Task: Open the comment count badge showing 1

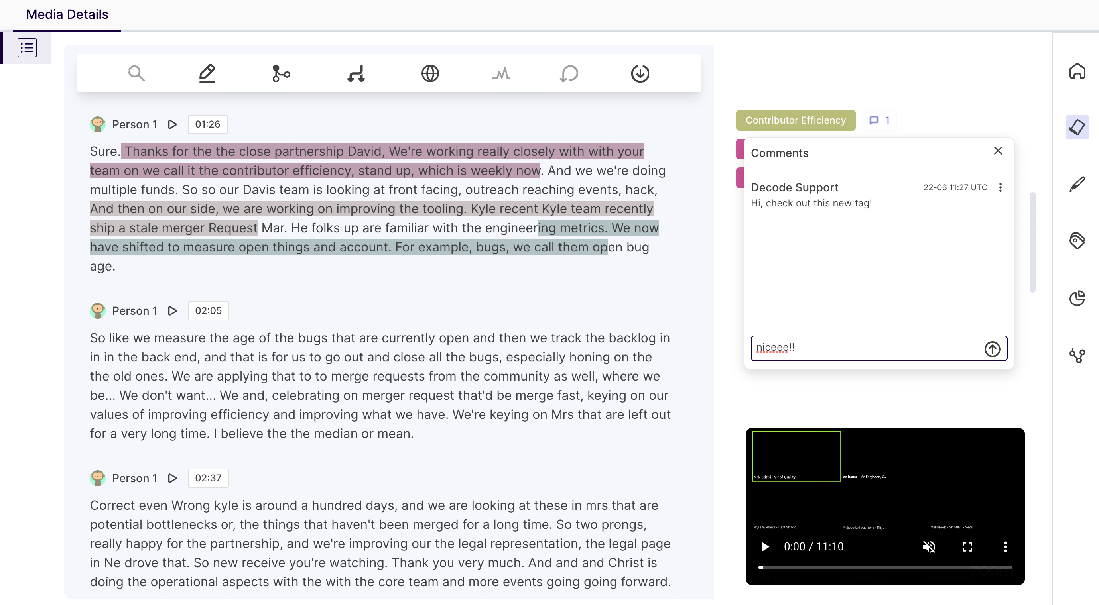Action: tap(879, 120)
